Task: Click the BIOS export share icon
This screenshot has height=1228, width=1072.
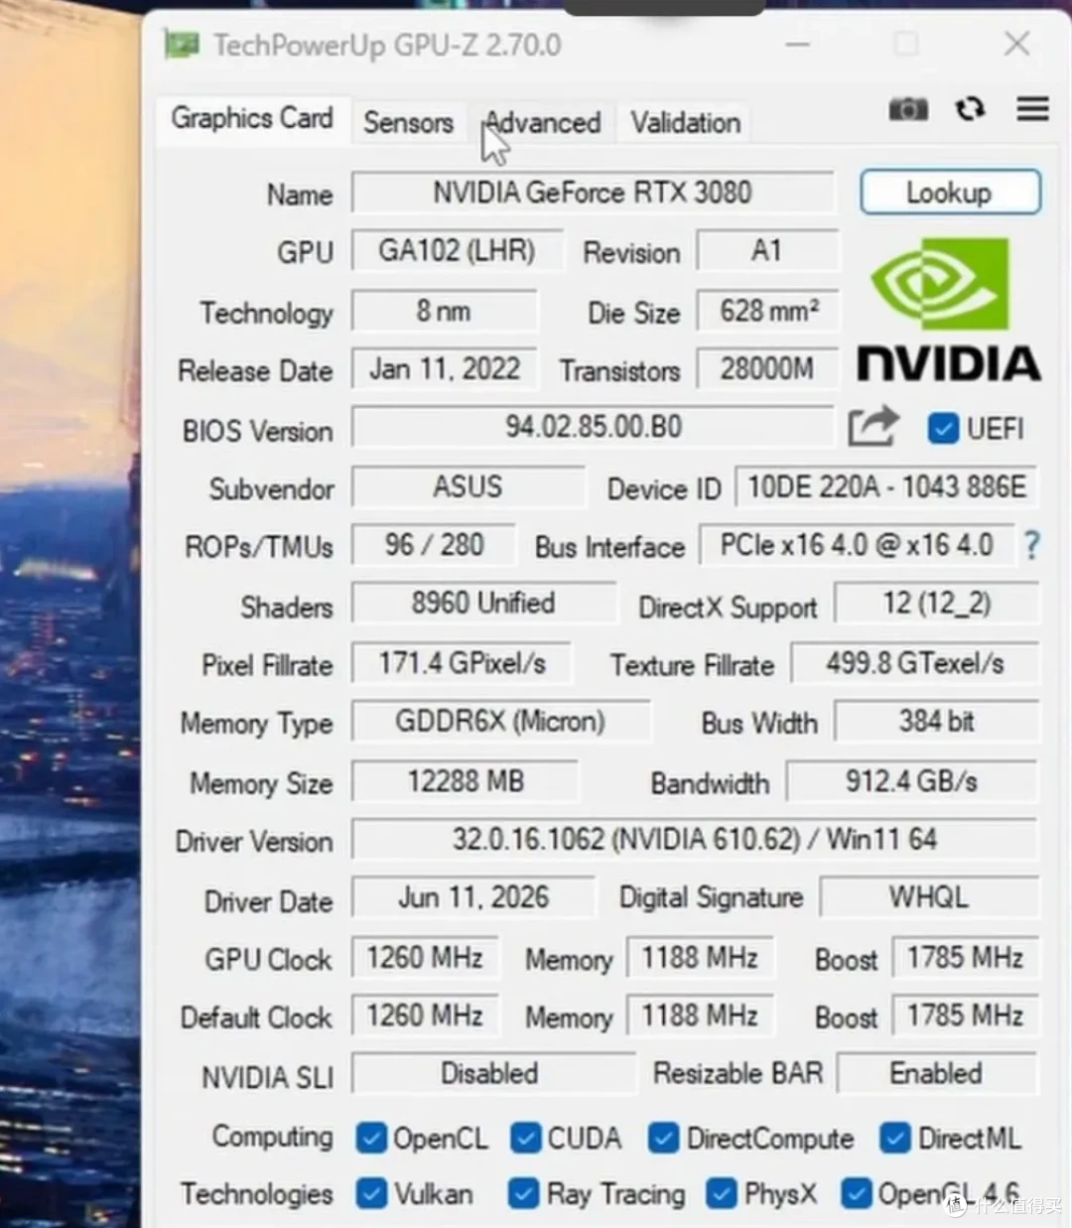Action: [873, 427]
